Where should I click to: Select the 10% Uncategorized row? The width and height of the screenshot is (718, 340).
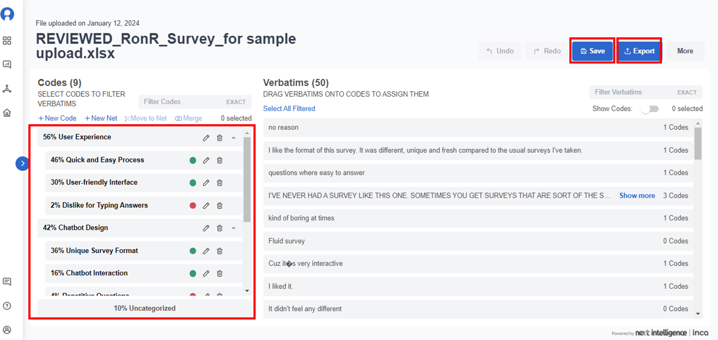pos(145,308)
